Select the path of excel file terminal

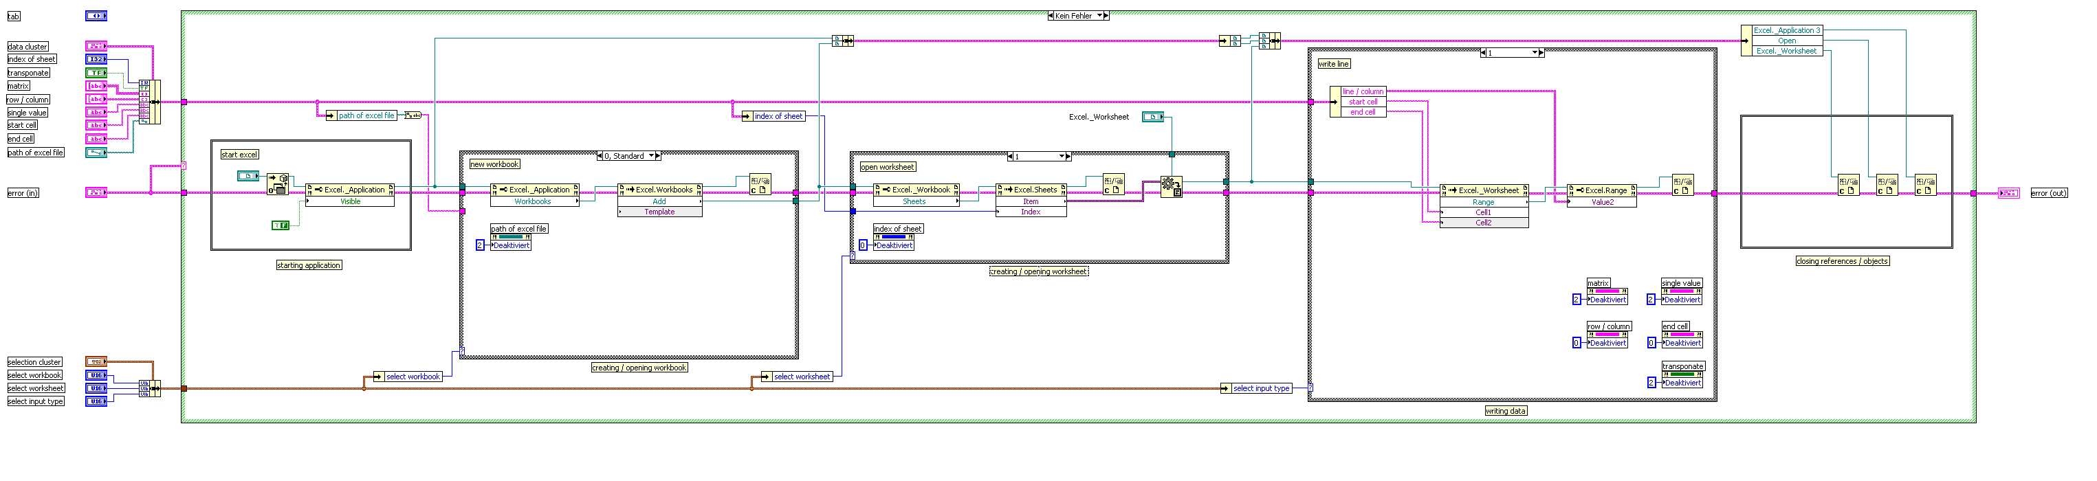click(96, 152)
